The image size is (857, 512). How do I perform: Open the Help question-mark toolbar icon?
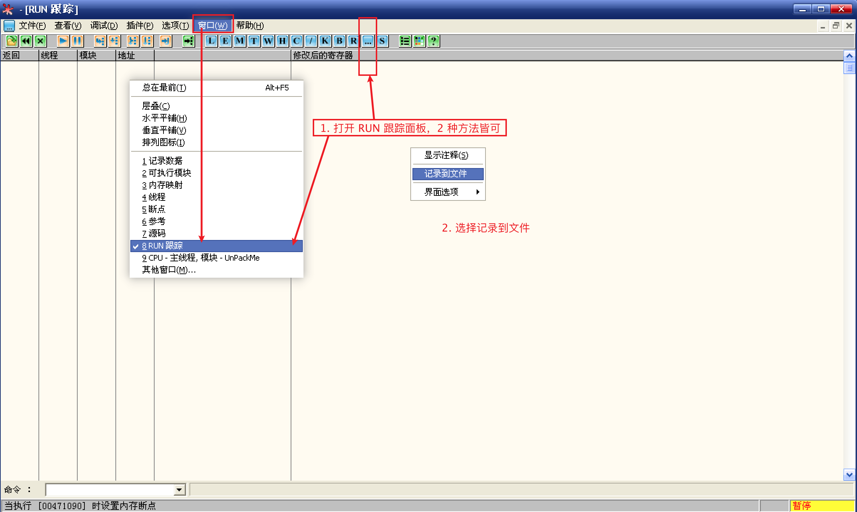pyautogui.click(x=433, y=41)
